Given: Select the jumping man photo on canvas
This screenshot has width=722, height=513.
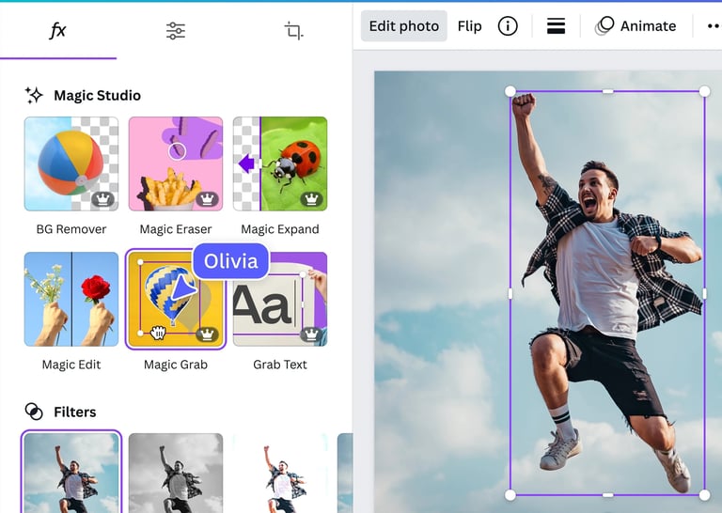Looking at the screenshot, I should point(608,293).
